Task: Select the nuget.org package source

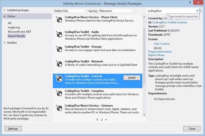Action: tap(14, 27)
